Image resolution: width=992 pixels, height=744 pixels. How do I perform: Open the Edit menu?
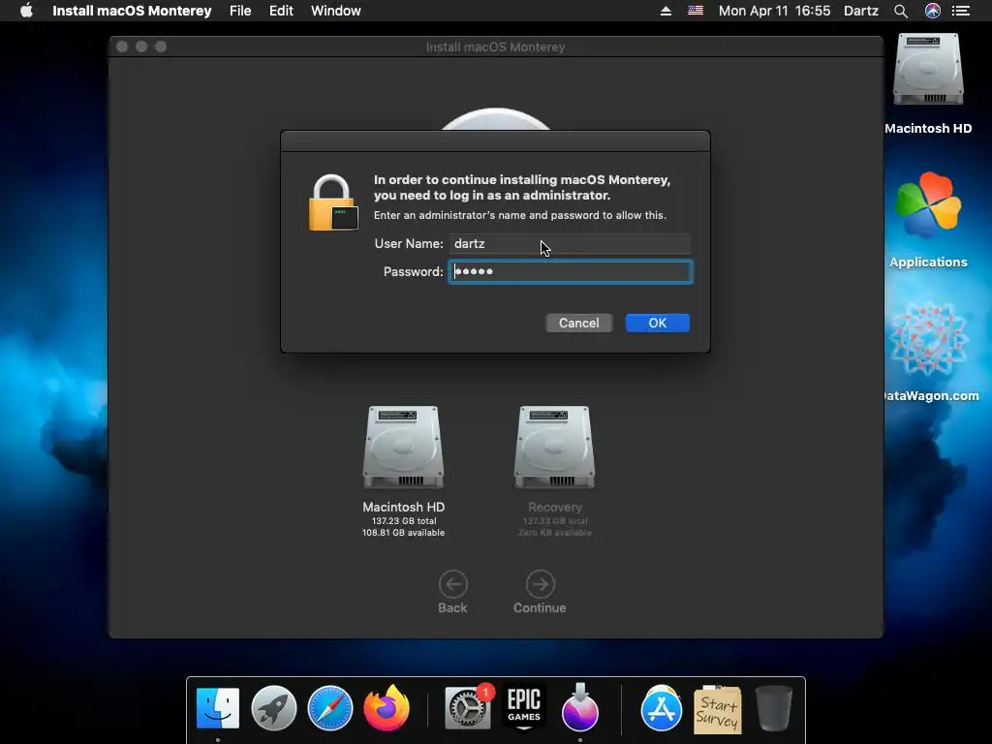(281, 11)
